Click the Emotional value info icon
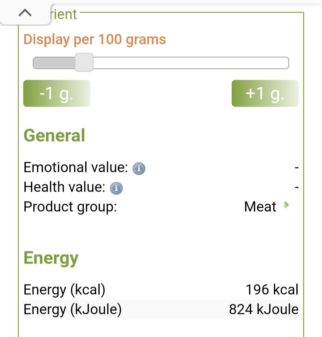 [x=139, y=168]
